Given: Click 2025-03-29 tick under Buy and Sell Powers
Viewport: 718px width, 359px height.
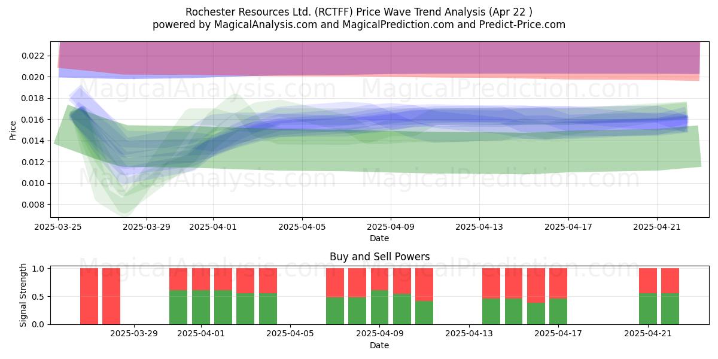Looking at the screenshot, I should point(133,334).
